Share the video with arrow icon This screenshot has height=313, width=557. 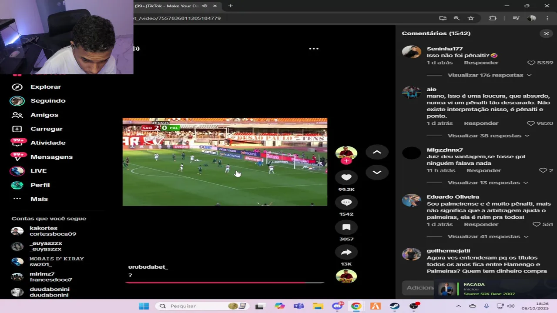[346, 252]
